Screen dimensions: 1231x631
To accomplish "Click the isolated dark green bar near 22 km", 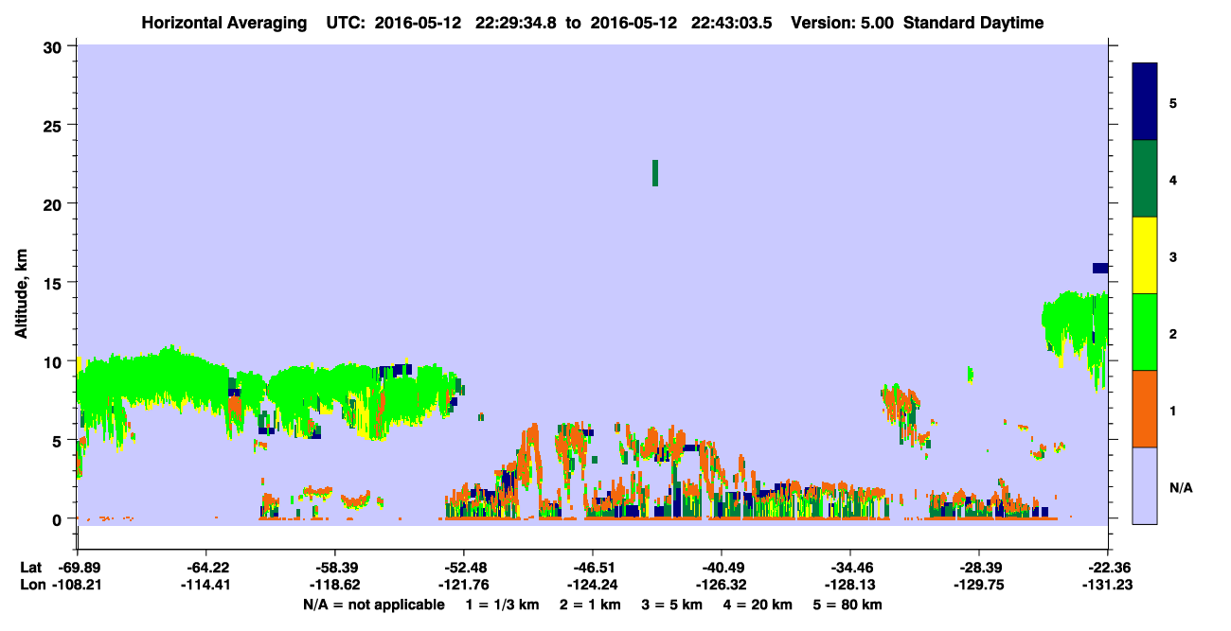I will (655, 173).
